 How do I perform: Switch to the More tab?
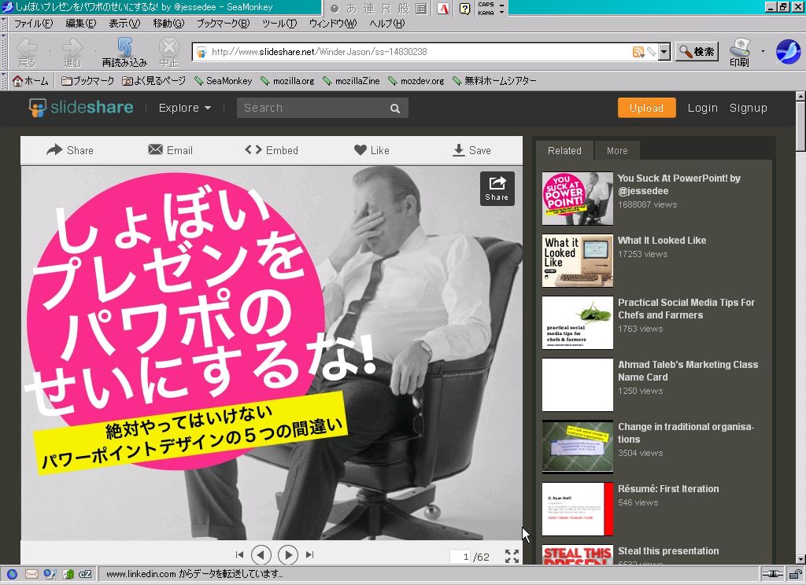pos(617,150)
